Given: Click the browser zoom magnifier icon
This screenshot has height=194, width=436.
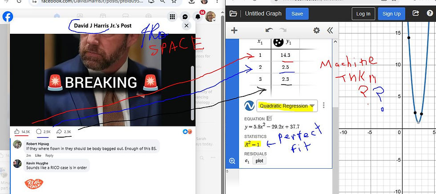Looking at the screenshot, I should 162,1.
